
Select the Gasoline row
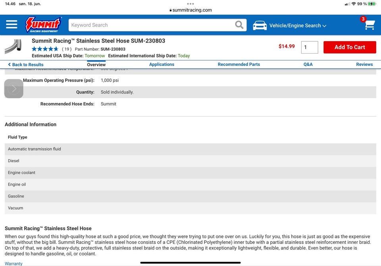coord(190,196)
